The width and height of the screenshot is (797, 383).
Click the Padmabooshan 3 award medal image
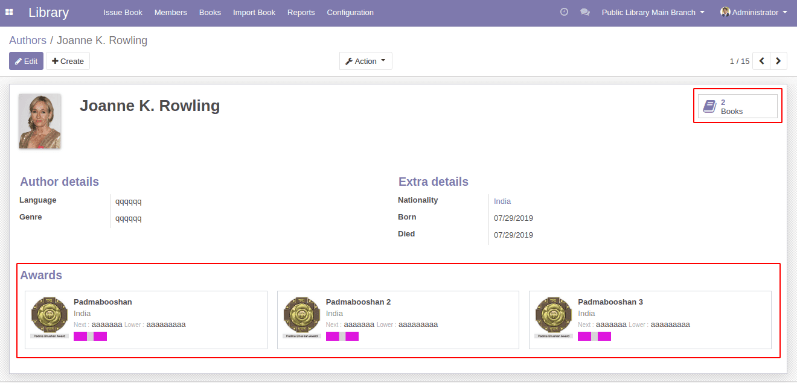coord(554,317)
